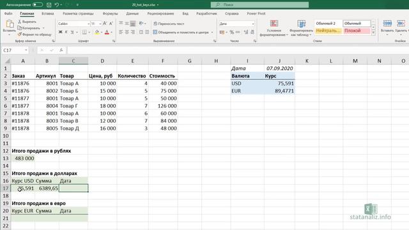Switch to the Formulas (Формулы) tab
This screenshot has width=409, height=230.
click(110, 13)
